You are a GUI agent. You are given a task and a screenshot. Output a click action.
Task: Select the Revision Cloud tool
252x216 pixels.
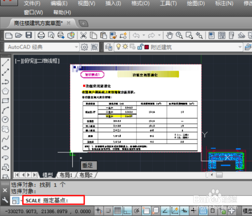pos(5,129)
